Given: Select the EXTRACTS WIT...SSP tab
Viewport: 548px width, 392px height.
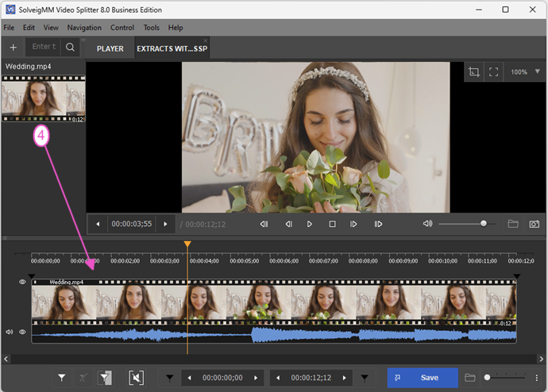Looking at the screenshot, I should 172,48.
